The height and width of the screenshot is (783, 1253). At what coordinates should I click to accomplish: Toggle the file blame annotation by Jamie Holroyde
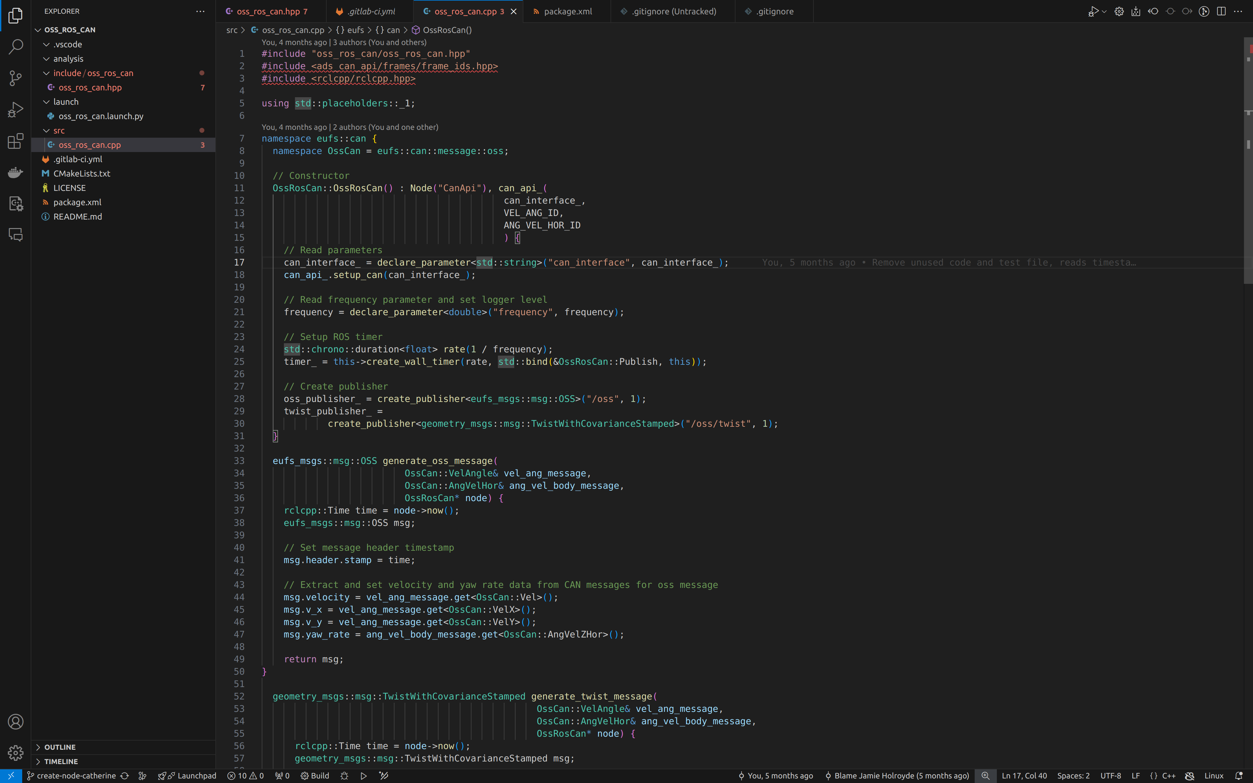point(897,775)
